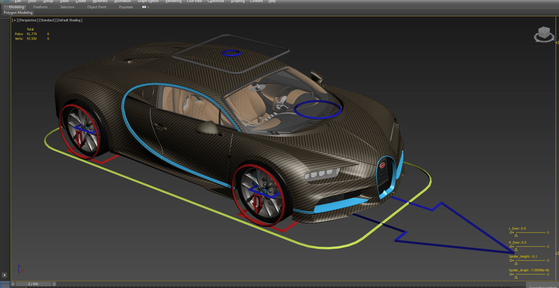Image resolution: width=559 pixels, height=288 pixels.
Task: Select the blue circle control over steering wheel
Action: pos(318,109)
